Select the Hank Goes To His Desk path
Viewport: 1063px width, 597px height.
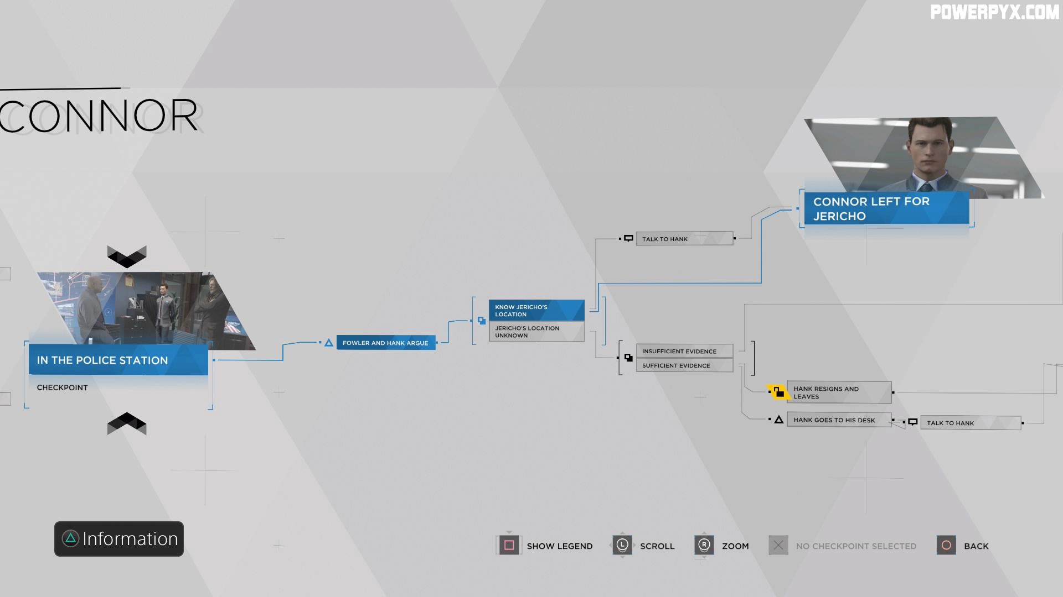coord(836,419)
